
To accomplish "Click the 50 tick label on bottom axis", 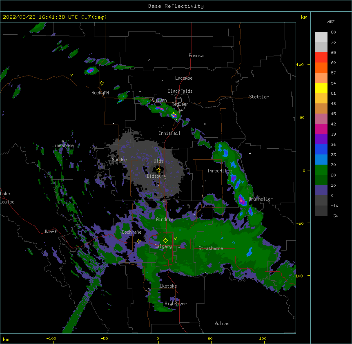I will point(210,338).
